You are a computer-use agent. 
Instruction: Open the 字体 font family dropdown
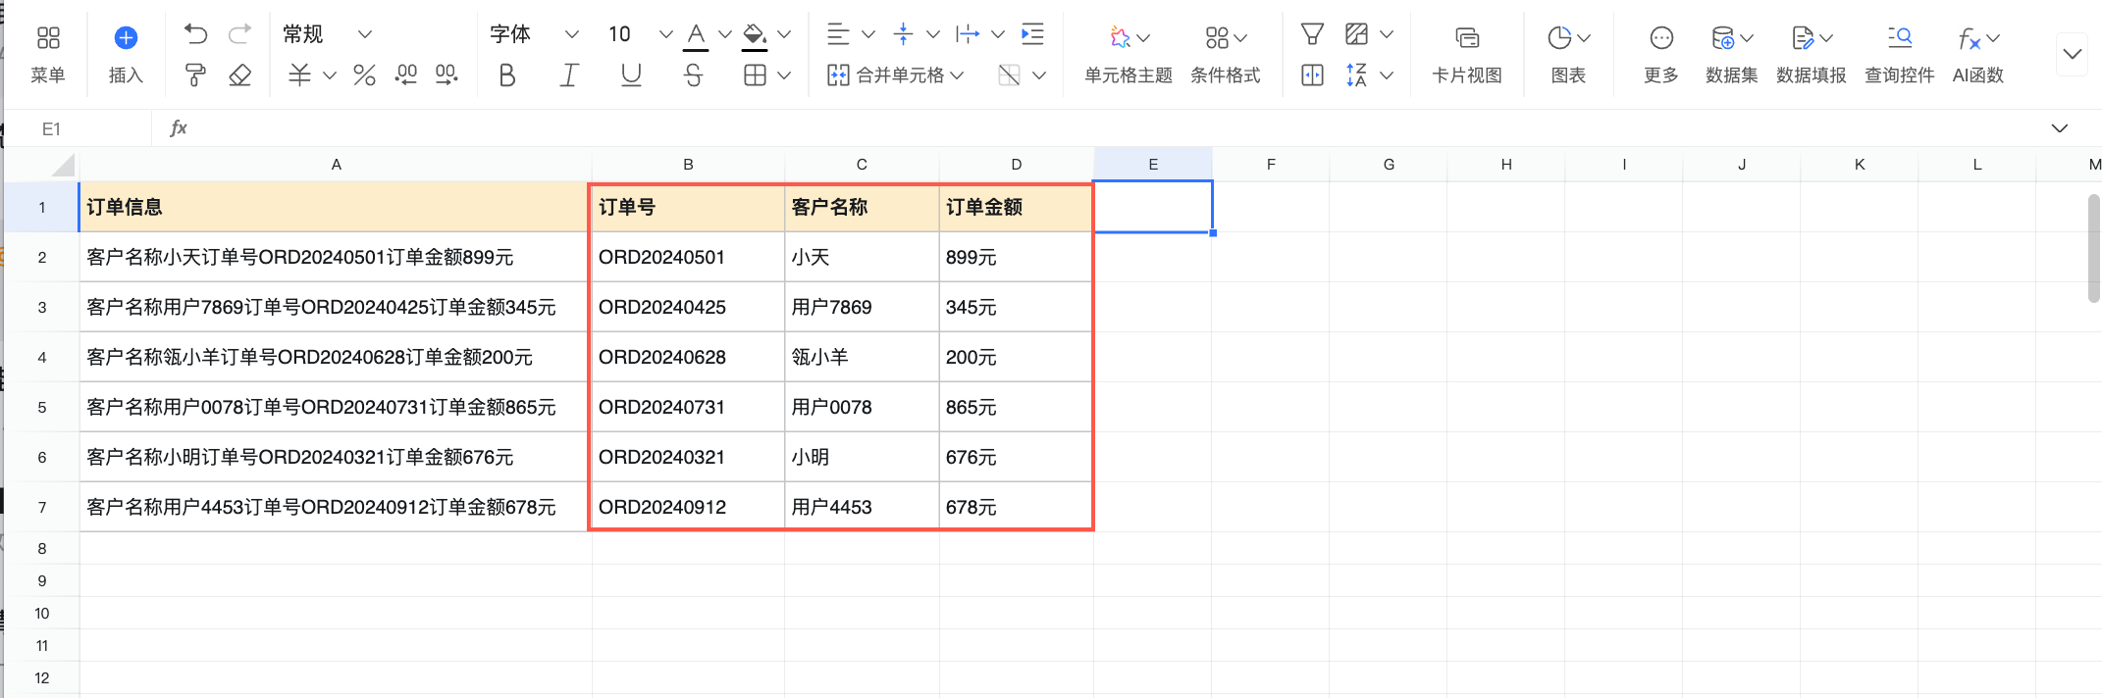(534, 34)
